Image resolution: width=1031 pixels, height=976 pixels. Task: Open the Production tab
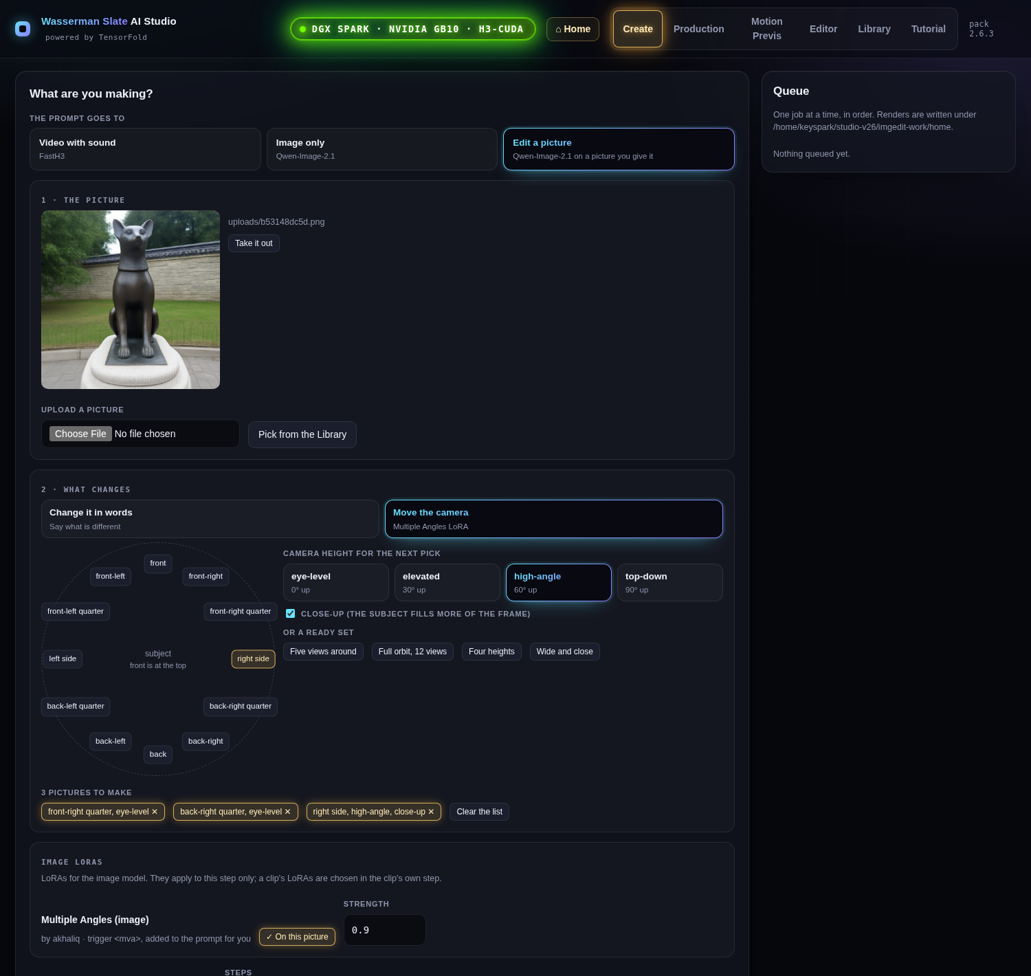(x=699, y=29)
